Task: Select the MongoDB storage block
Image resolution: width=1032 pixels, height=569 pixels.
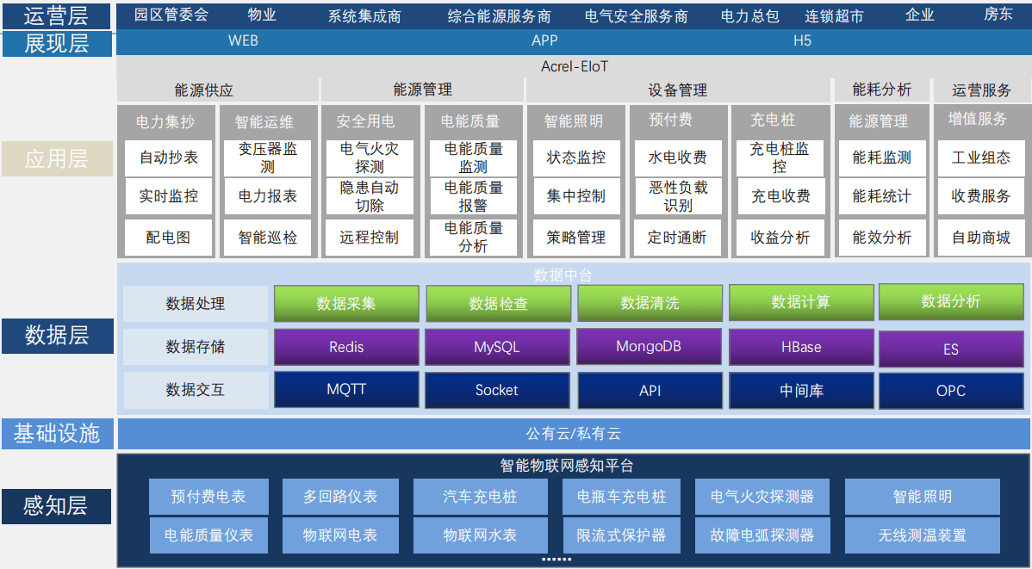Action: (x=649, y=346)
